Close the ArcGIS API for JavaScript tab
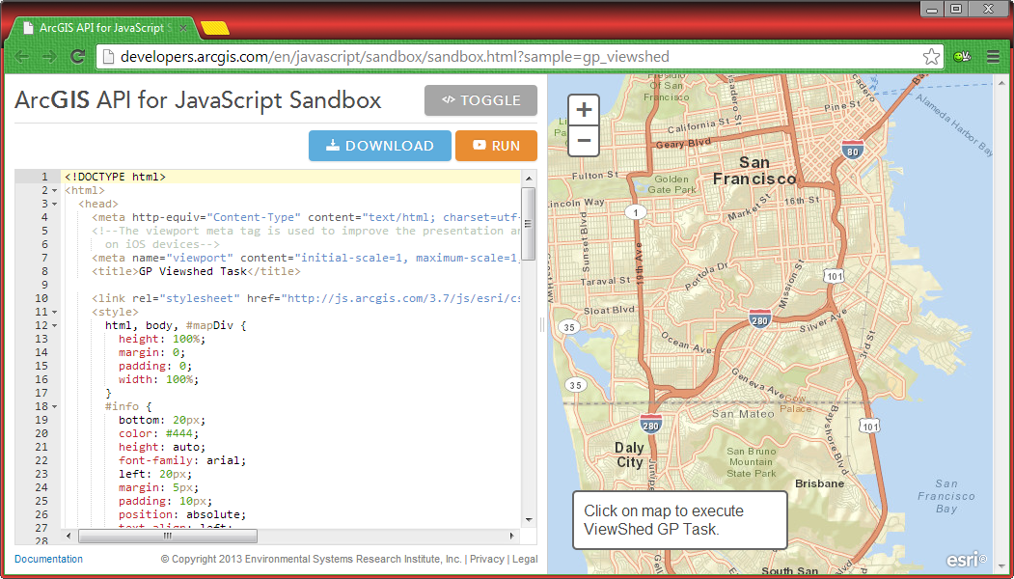Image resolution: width=1014 pixels, height=579 pixels. point(183,28)
